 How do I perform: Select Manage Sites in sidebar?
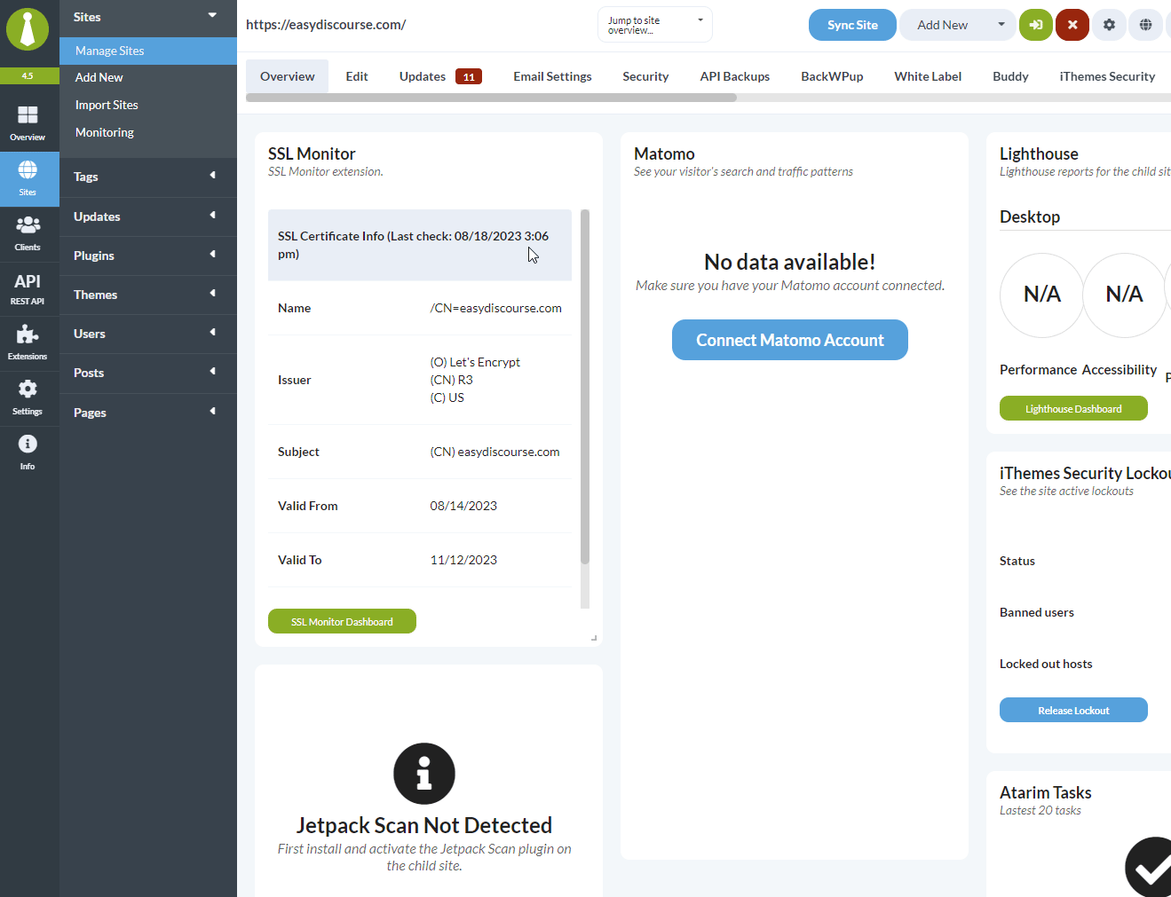148,51
